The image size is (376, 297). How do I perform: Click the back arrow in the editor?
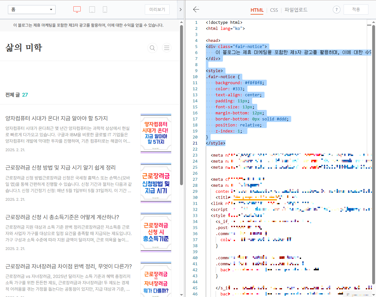(x=196, y=10)
